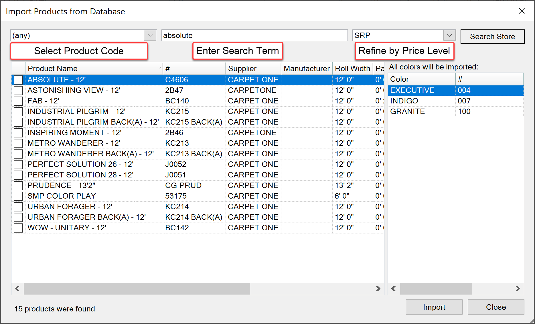Sort colors by the color # column header
The image size is (535, 324).
point(489,79)
